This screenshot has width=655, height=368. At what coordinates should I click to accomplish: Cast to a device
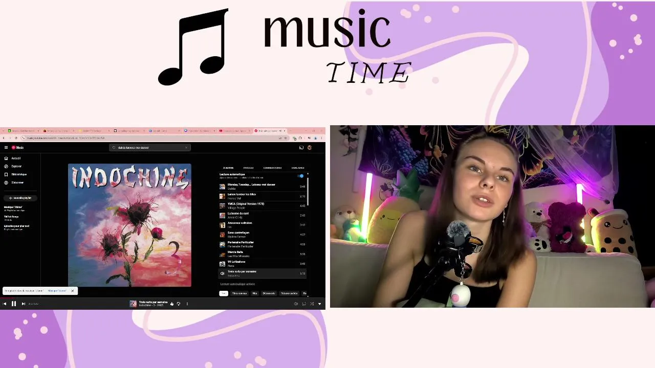point(301,148)
